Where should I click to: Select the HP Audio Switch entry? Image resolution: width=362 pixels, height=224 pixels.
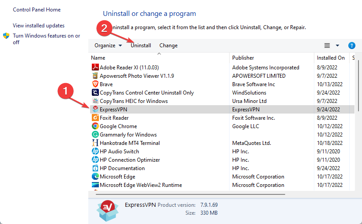[x=119, y=152]
